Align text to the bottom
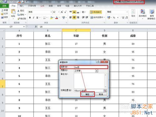156x117 pixels. 78,12
